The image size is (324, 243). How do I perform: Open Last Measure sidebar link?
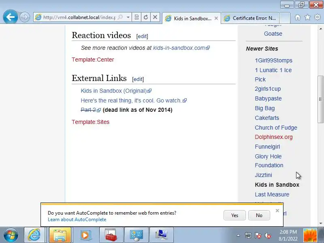click(272, 194)
